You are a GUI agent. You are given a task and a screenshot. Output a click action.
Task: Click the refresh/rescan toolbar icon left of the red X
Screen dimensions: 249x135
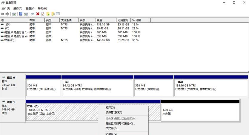33,14
